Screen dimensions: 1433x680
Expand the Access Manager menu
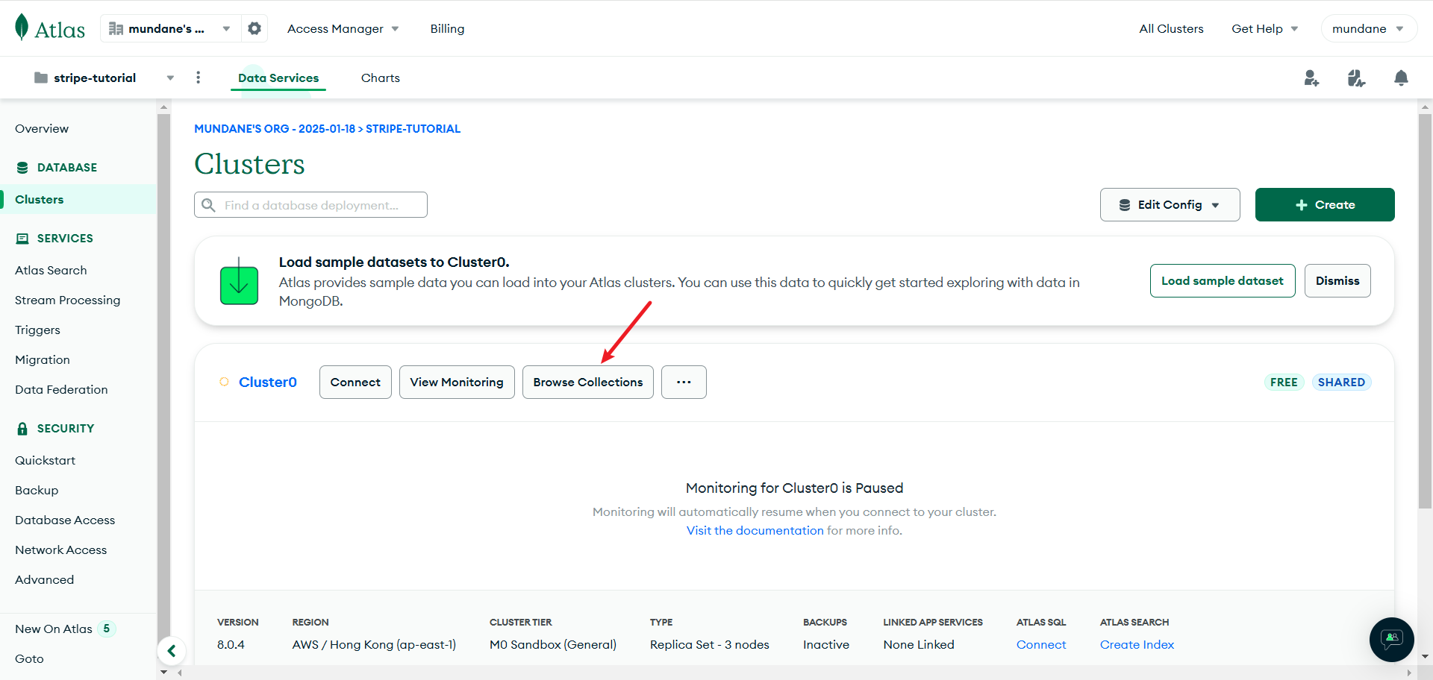343,28
